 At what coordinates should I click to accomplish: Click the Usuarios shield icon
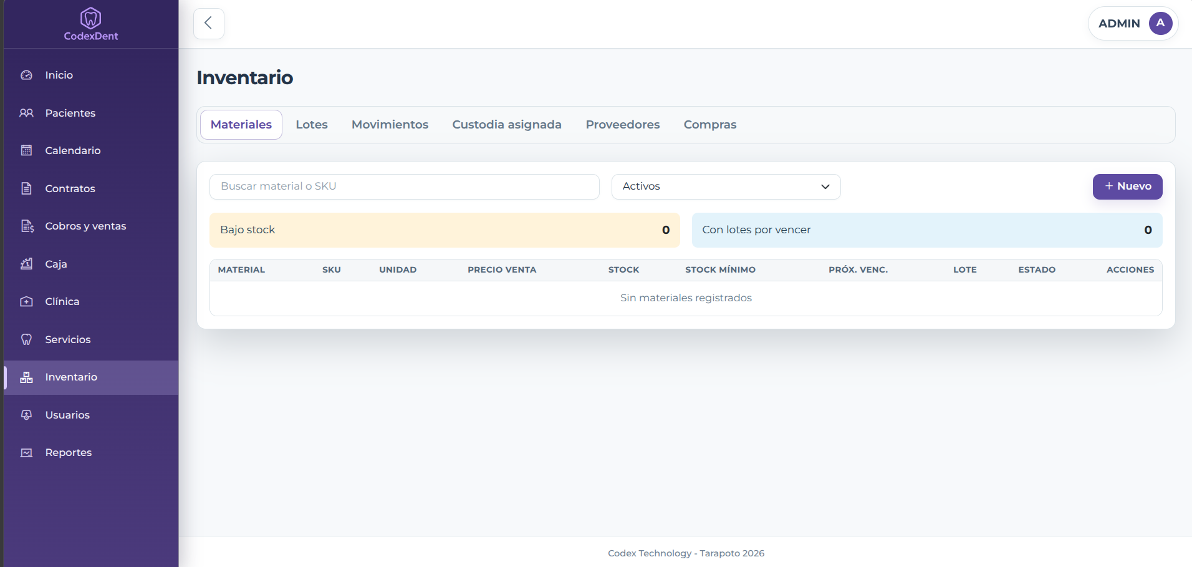coord(26,415)
